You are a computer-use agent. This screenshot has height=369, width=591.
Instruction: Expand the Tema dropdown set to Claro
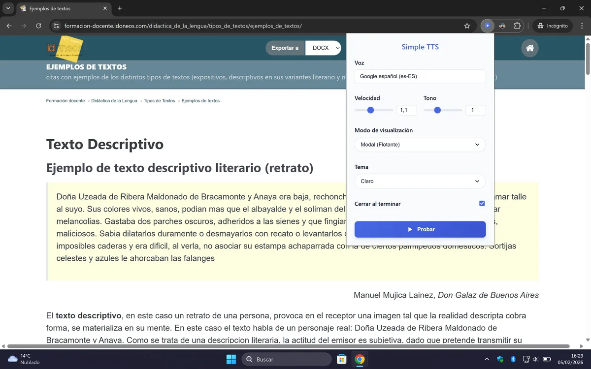(420, 181)
